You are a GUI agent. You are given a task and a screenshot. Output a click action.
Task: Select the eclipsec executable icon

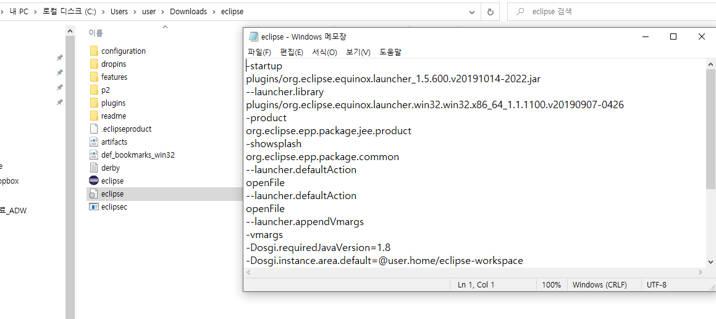pyautogui.click(x=94, y=206)
